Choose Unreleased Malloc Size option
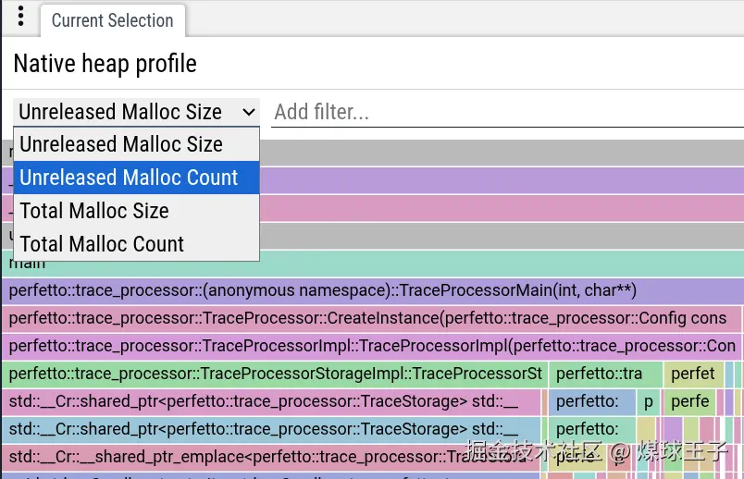This screenshot has height=479, width=744. 137,144
